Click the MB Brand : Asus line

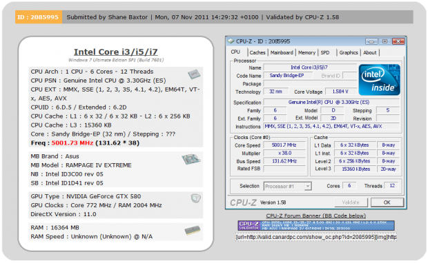[55, 156]
